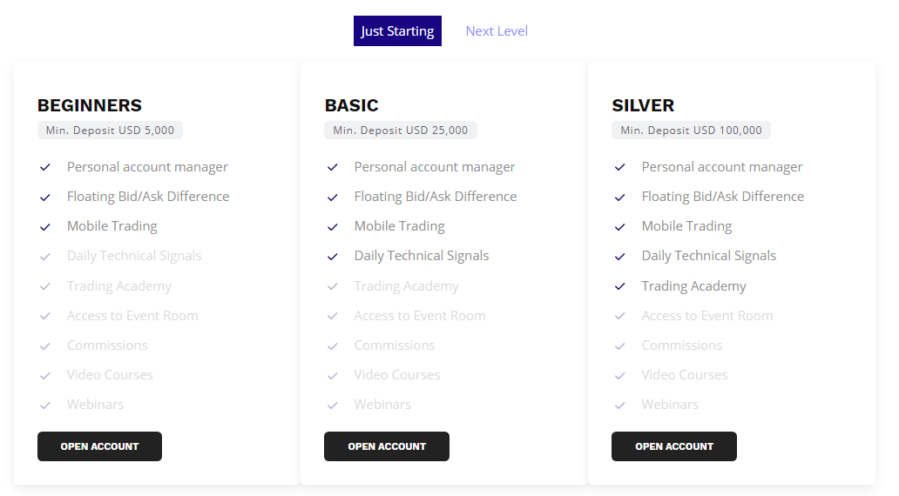Click faded checkmark beside Silver Commissions
This screenshot has height=496, width=899.
point(620,345)
